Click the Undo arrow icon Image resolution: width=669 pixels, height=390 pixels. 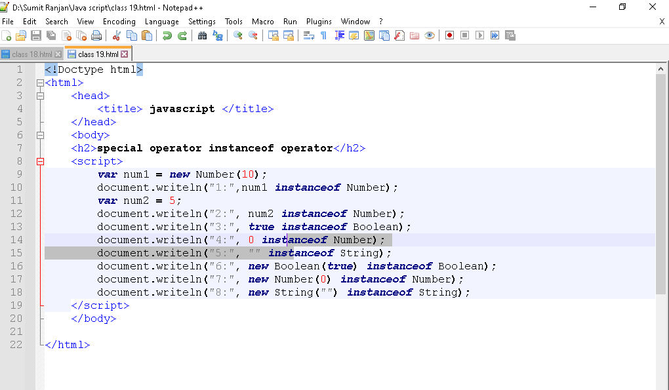(x=167, y=35)
